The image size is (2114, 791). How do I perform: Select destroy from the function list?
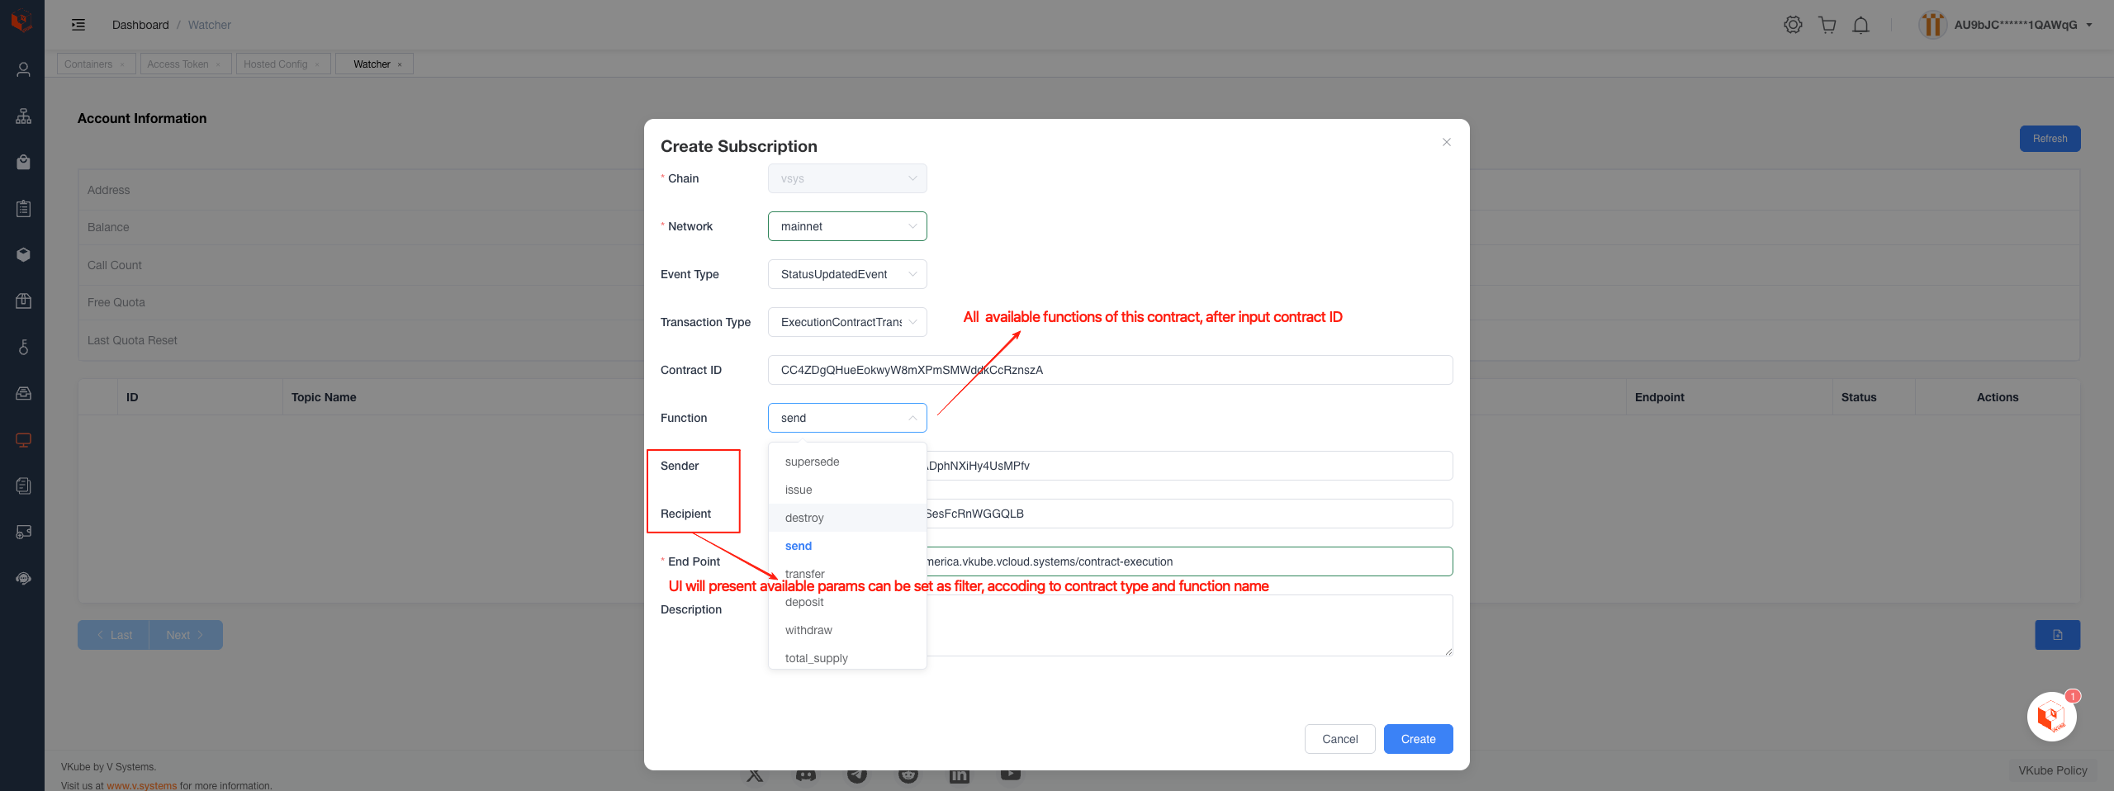pos(804,518)
